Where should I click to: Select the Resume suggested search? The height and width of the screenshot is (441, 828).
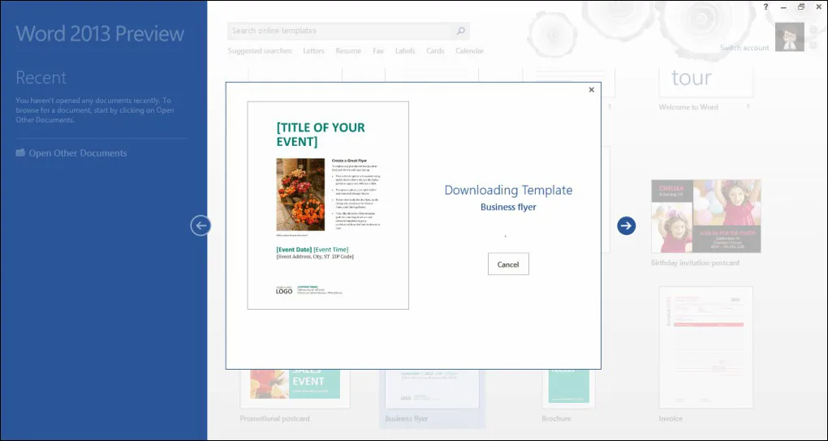(348, 51)
